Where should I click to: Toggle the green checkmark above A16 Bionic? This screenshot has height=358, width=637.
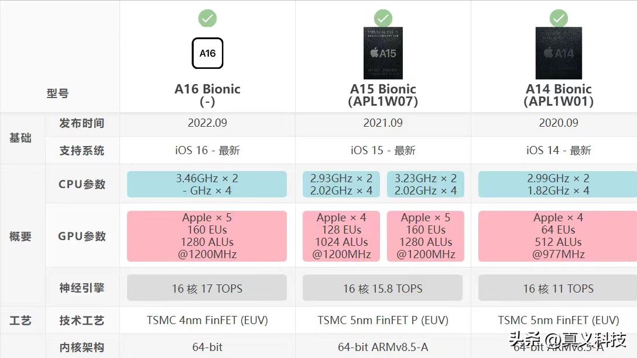pos(207,18)
